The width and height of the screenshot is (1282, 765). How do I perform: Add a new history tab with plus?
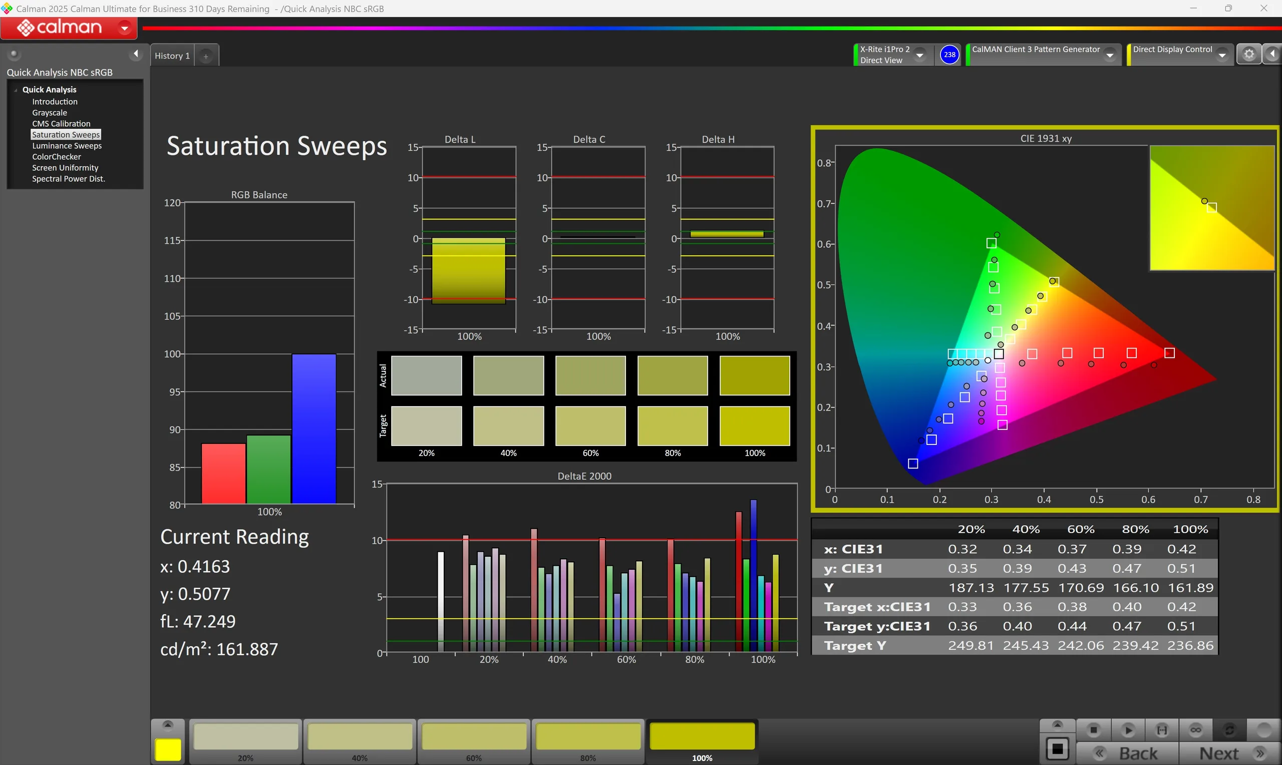click(x=206, y=56)
